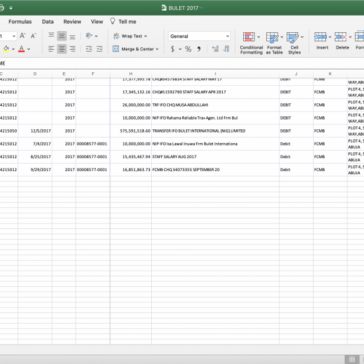
Task: Apply currency dollar format
Action: point(172,49)
